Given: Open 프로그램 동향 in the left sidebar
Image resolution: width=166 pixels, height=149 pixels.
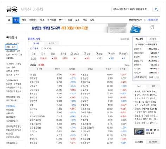Looking at the screenshot, I should [12, 100].
